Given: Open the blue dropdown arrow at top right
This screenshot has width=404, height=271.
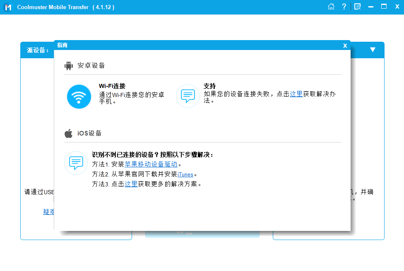Looking at the screenshot, I should click(373, 49).
